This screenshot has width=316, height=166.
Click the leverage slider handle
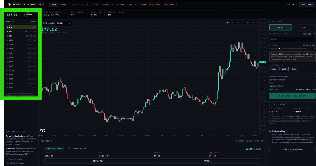click(280, 49)
